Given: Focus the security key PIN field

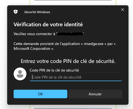Looking at the screenshot, I should tap(76, 77).
